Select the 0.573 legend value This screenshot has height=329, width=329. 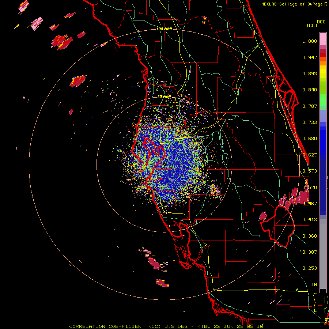[x=310, y=171]
